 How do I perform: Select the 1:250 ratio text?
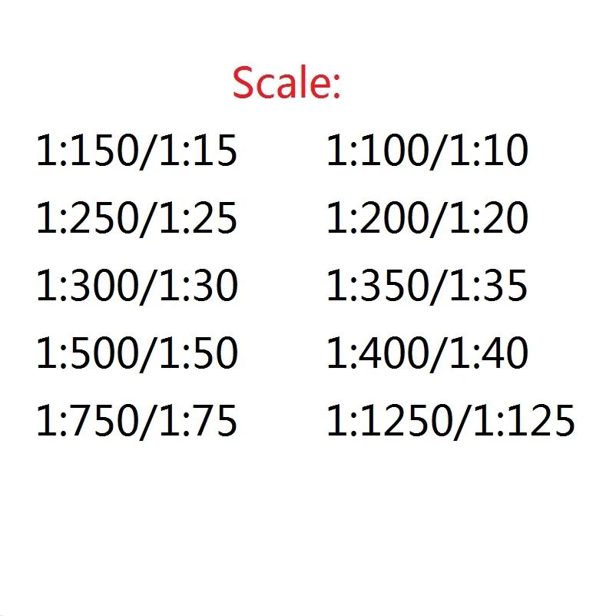click(83, 219)
